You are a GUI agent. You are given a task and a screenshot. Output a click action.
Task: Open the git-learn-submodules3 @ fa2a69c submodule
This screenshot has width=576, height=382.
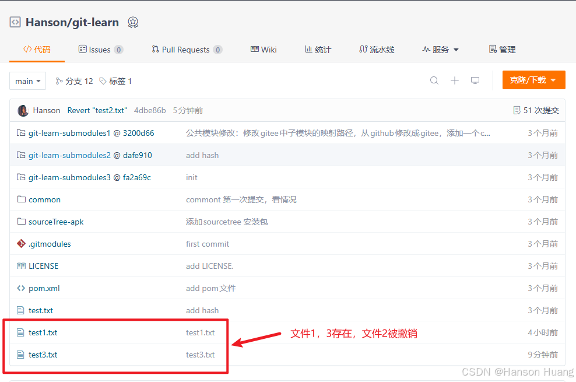click(x=90, y=177)
